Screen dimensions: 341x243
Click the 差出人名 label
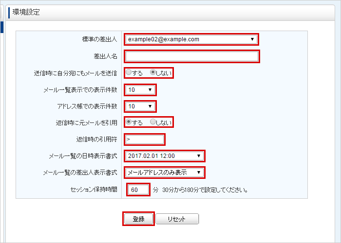click(x=105, y=56)
